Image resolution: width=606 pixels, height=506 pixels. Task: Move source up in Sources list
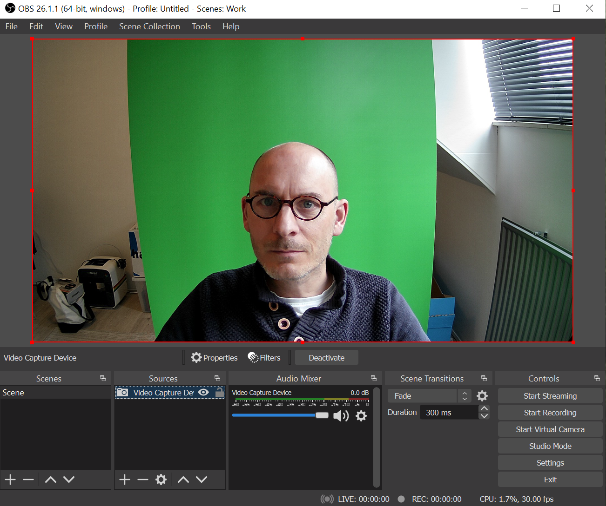(x=183, y=480)
